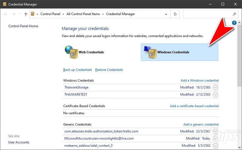Click Add a generic credential link
This screenshot has height=150, width=242.
(201, 124)
